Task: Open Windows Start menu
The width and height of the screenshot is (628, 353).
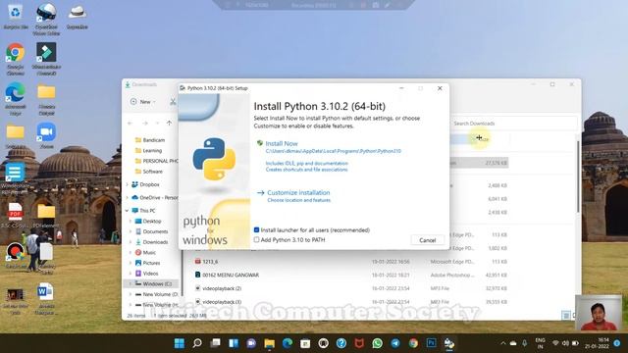Action: pos(180,343)
